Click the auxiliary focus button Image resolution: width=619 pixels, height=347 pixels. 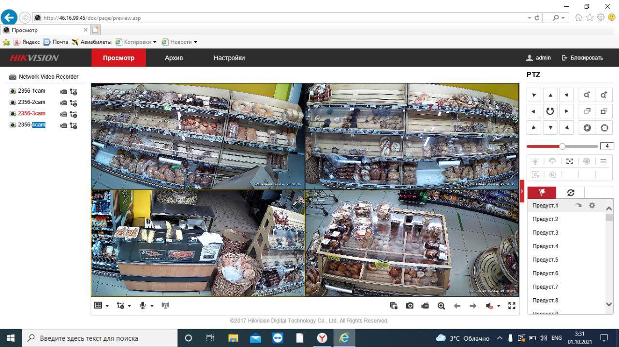570,161
